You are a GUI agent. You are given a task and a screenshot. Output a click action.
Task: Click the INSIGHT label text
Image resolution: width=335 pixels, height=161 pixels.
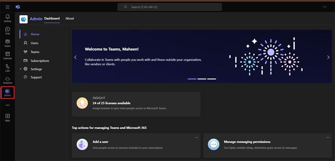99,98
